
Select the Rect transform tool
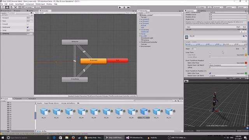[x=20, y=7]
